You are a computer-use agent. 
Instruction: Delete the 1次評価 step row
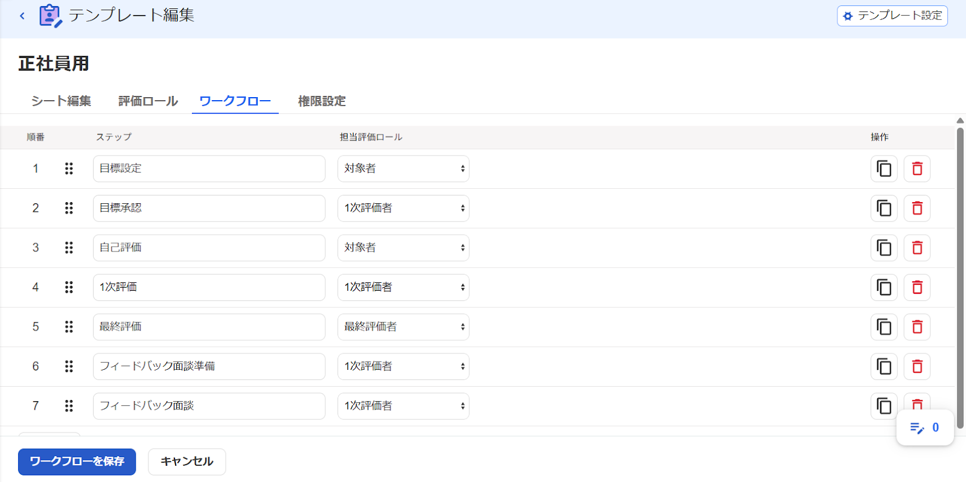click(917, 287)
